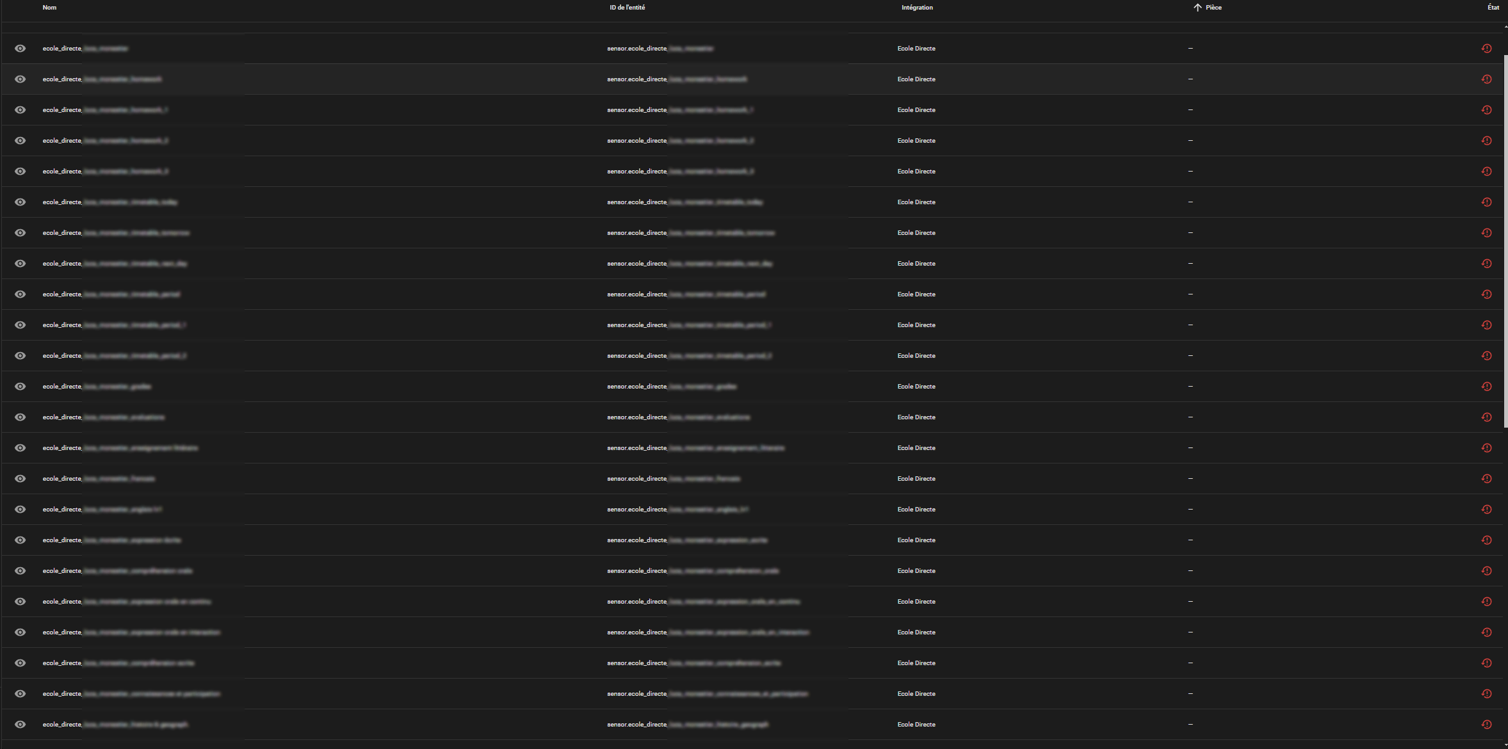1508x749 pixels.
Task: Click eye icon in anglais lv1 row
Action: pos(20,510)
